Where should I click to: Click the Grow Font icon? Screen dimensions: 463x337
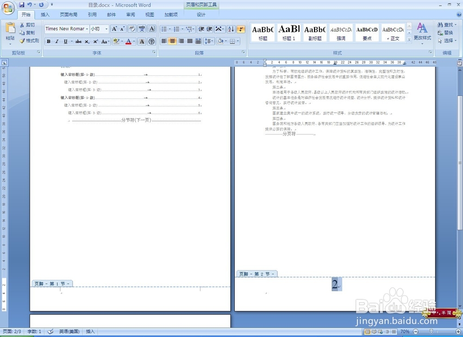(x=114, y=29)
